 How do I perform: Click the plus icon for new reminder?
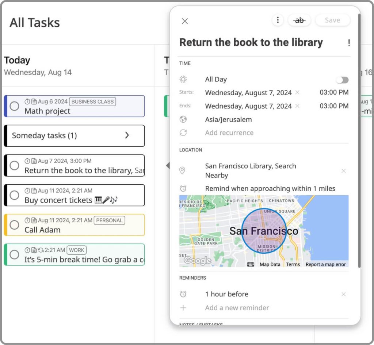183,308
